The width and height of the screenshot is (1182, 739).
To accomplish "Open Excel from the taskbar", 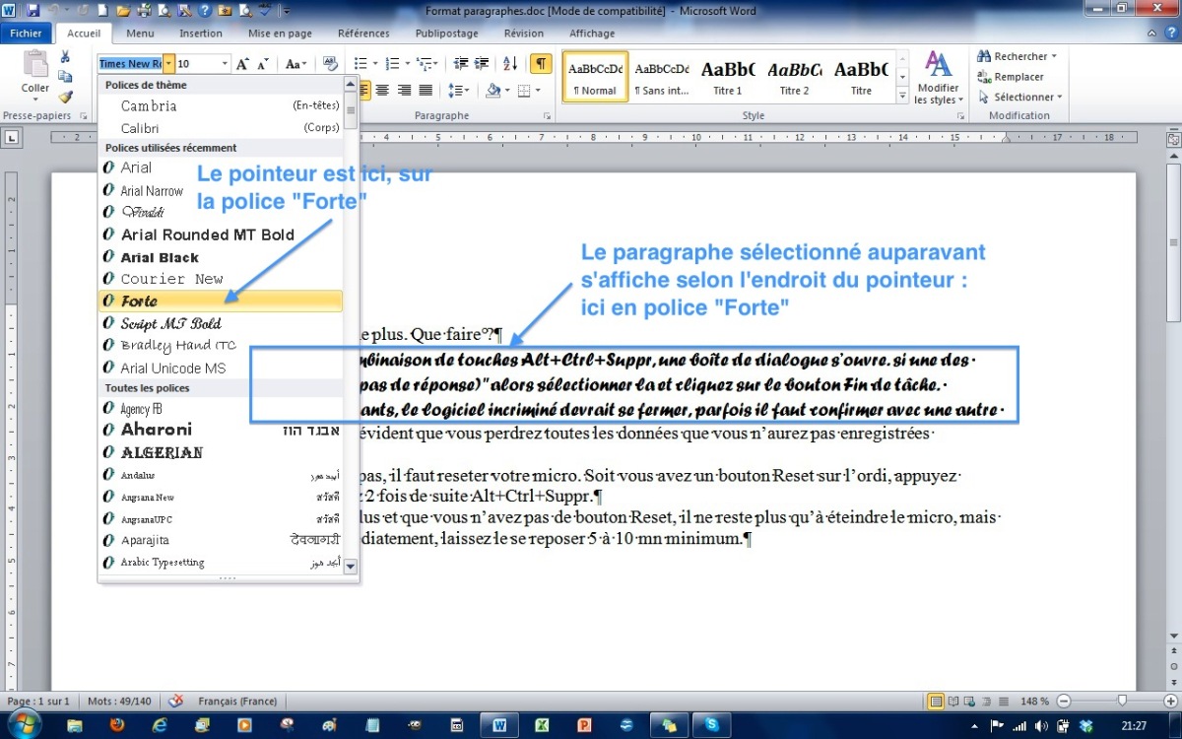I will click(541, 725).
